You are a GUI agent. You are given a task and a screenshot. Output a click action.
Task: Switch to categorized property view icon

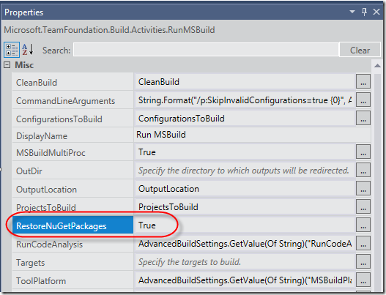(x=12, y=50)
